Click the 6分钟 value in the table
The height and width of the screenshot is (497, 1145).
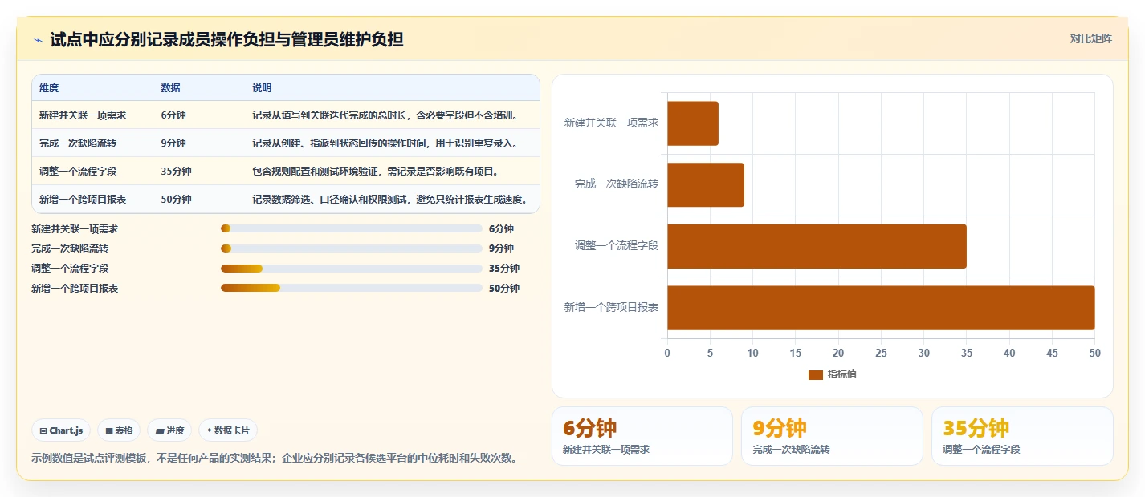pyautogui.click(x=173, y=115)
